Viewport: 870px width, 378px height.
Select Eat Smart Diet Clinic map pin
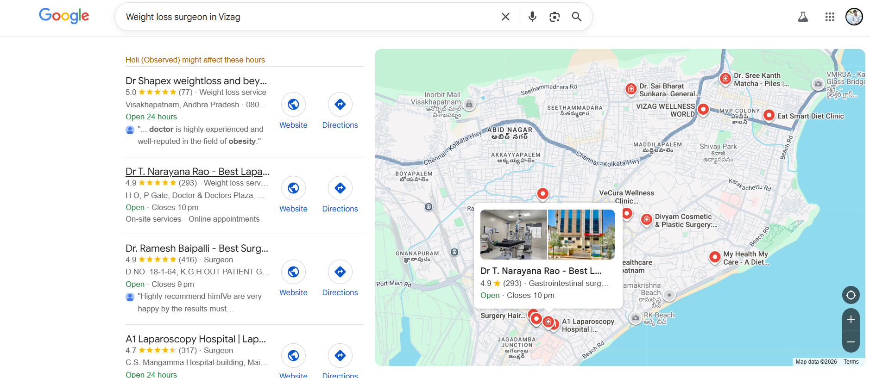point(769,115)
